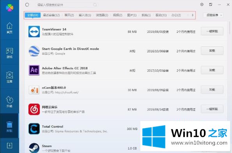Screen dimensions: 232x153
Task: Open the sort order dropdown
Action: coord(213,15)
